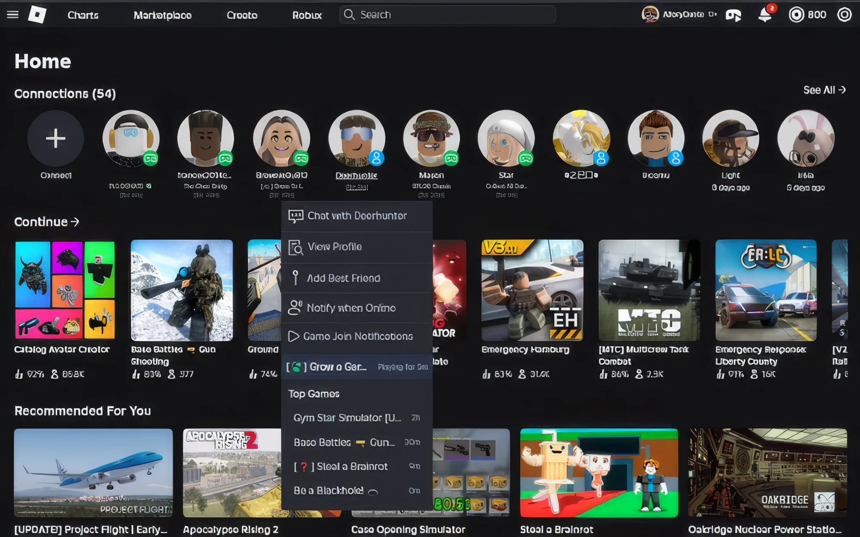
Task: Click the Roblox logo icon
Action: click(x=37, y=15)
